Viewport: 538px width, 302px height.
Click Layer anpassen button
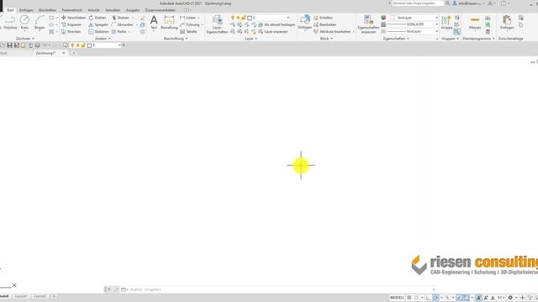tap(273, 32)
